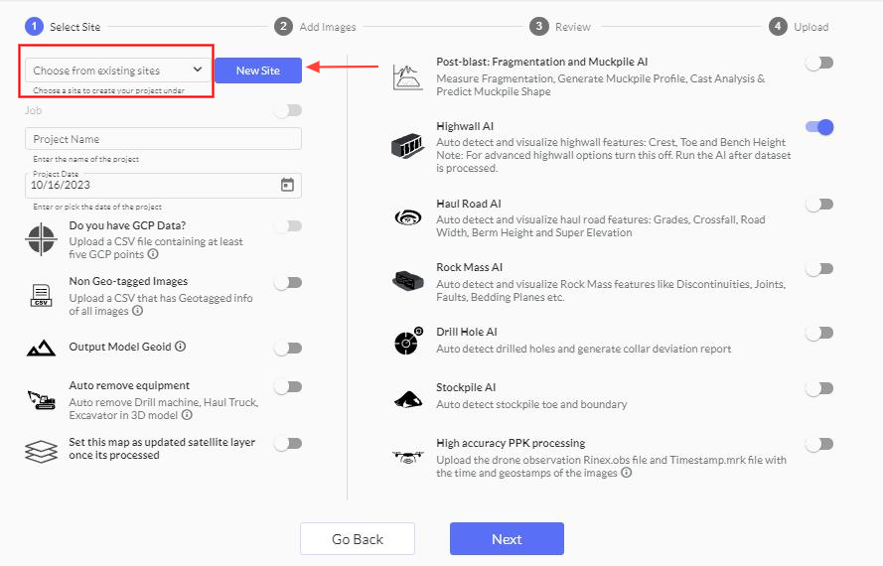This screenshot has height=566, width=883.
Task: Click the PPK processing drone icon
Action: [408, 458]
